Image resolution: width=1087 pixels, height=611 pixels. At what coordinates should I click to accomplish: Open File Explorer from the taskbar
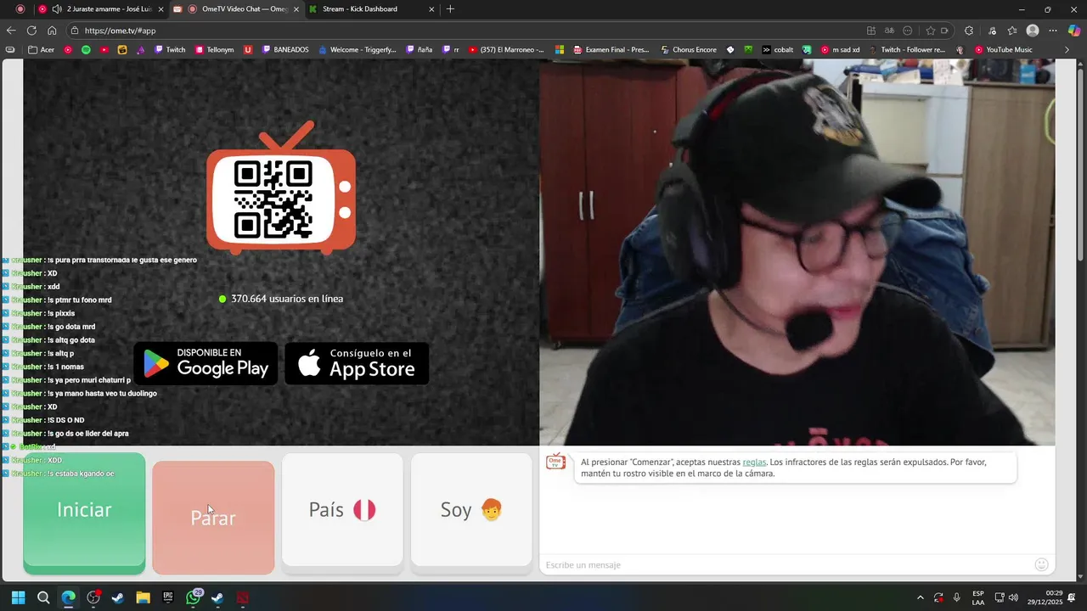[143, 597]
